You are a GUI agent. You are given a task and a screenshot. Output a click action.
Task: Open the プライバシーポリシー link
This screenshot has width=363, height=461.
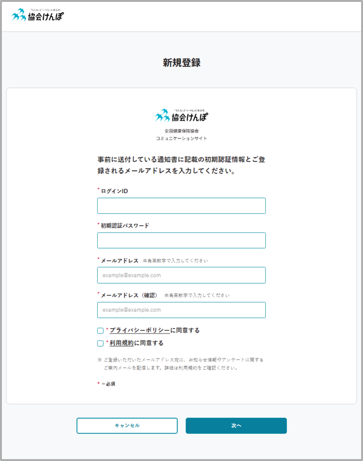(140, 330)
